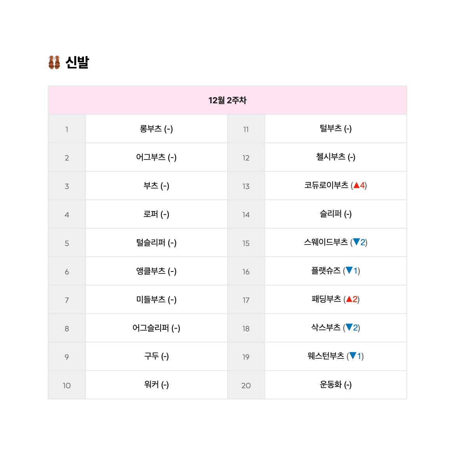The width and height of the screenshot is (455, 455).
Task: Click the blue down arrow next to 스웨이드부츠
Action: point(356,242)
